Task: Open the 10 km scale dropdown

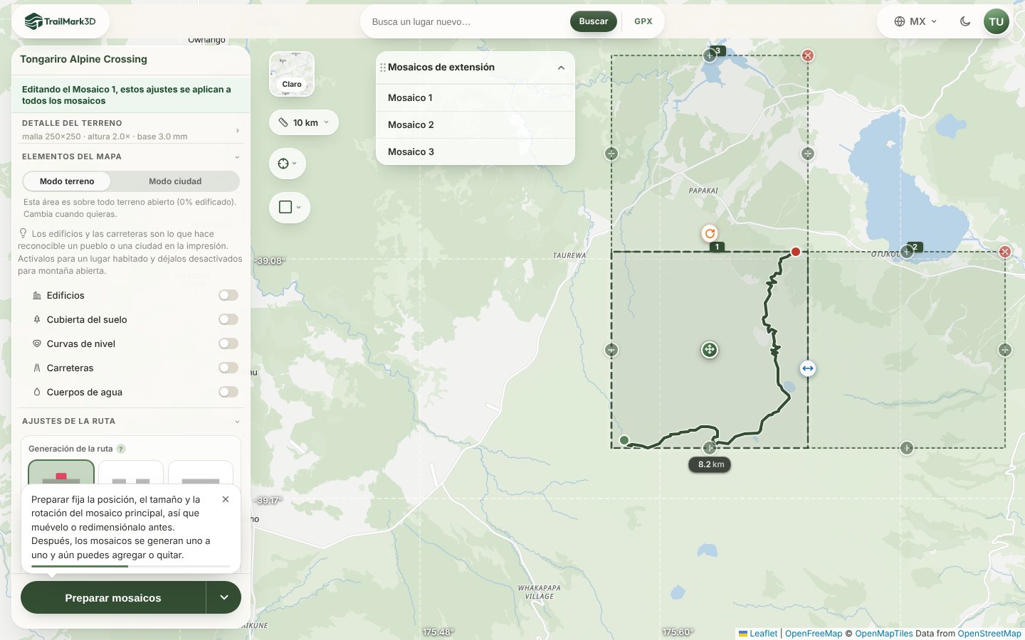Action: (304, 122)
